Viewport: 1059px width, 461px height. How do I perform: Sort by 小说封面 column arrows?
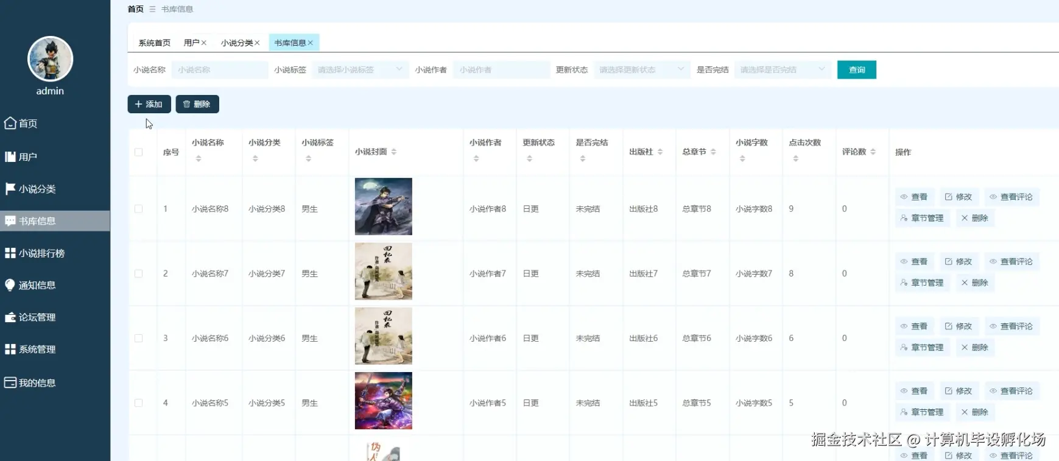point(394,152)
